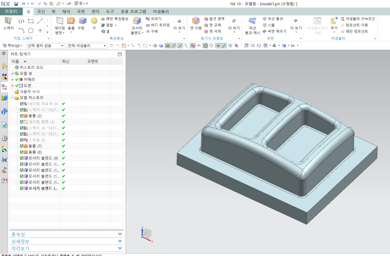The image size is (390, 256).
Task: Expand the 도면 tree node
Action: [x=13, y=86]
